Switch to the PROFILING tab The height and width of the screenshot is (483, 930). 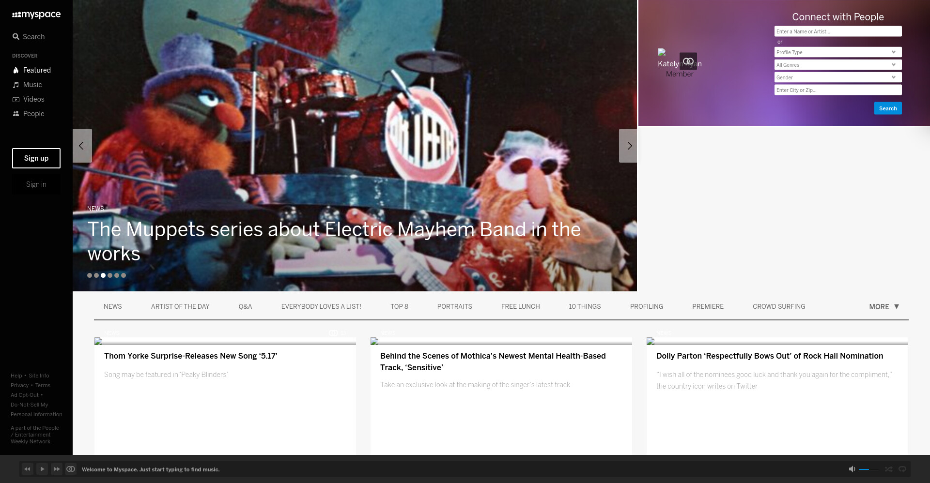tap(646, 307)
